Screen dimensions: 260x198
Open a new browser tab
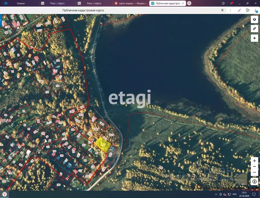click(189, 3)
